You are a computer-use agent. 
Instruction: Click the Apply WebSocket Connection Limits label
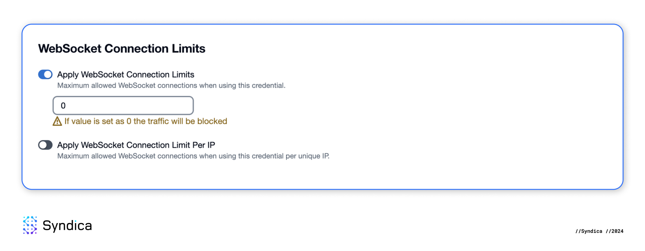[x=125, y=74]
